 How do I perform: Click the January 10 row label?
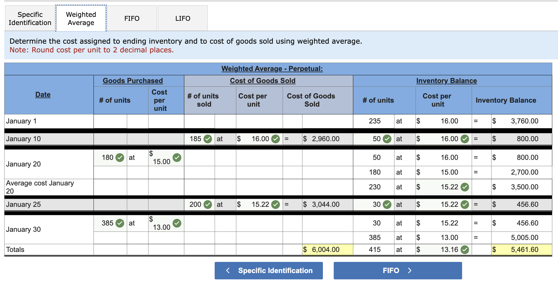point(23,139)
